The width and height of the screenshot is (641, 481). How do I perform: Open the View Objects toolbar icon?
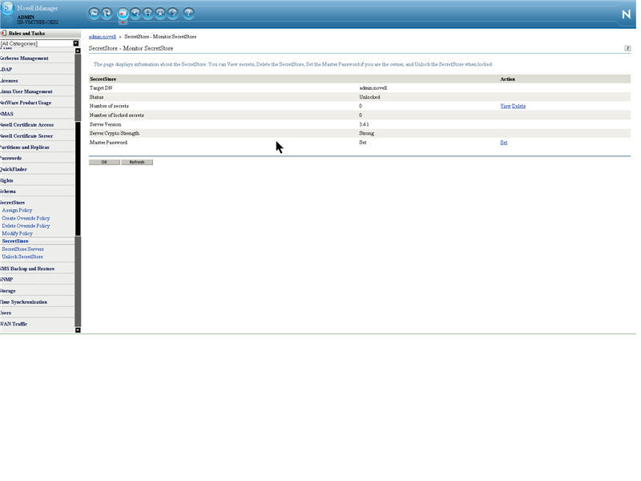point(135,14)
